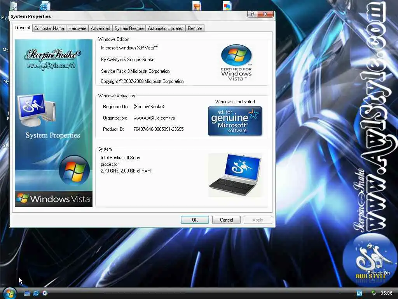The width and height of the screenshot is (398, 299).
Task: Click the Scorpin Snake logo in banner
Action: tap(53, 54)
